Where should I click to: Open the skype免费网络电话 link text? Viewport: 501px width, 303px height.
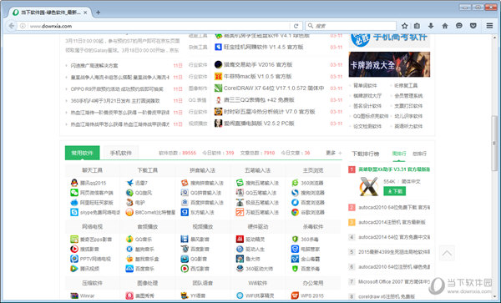point(100,212)
